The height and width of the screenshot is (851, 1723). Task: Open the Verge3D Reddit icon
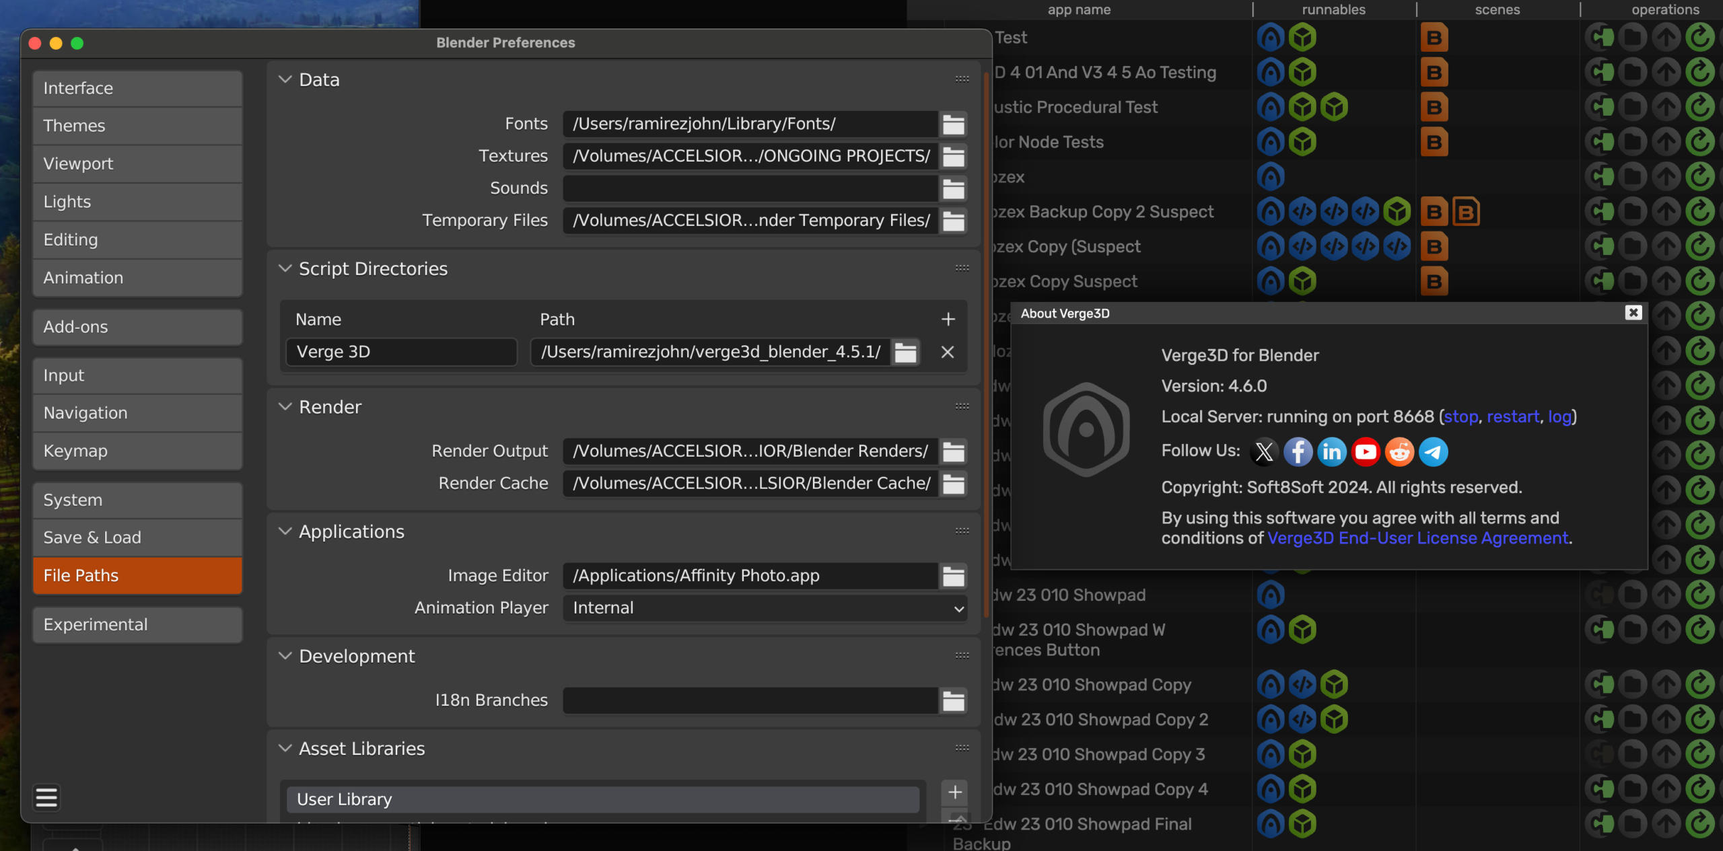[x=1399, y=452]
